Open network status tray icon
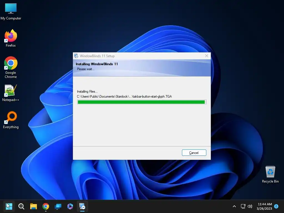284x213 pixels. (x=243, y=206)
